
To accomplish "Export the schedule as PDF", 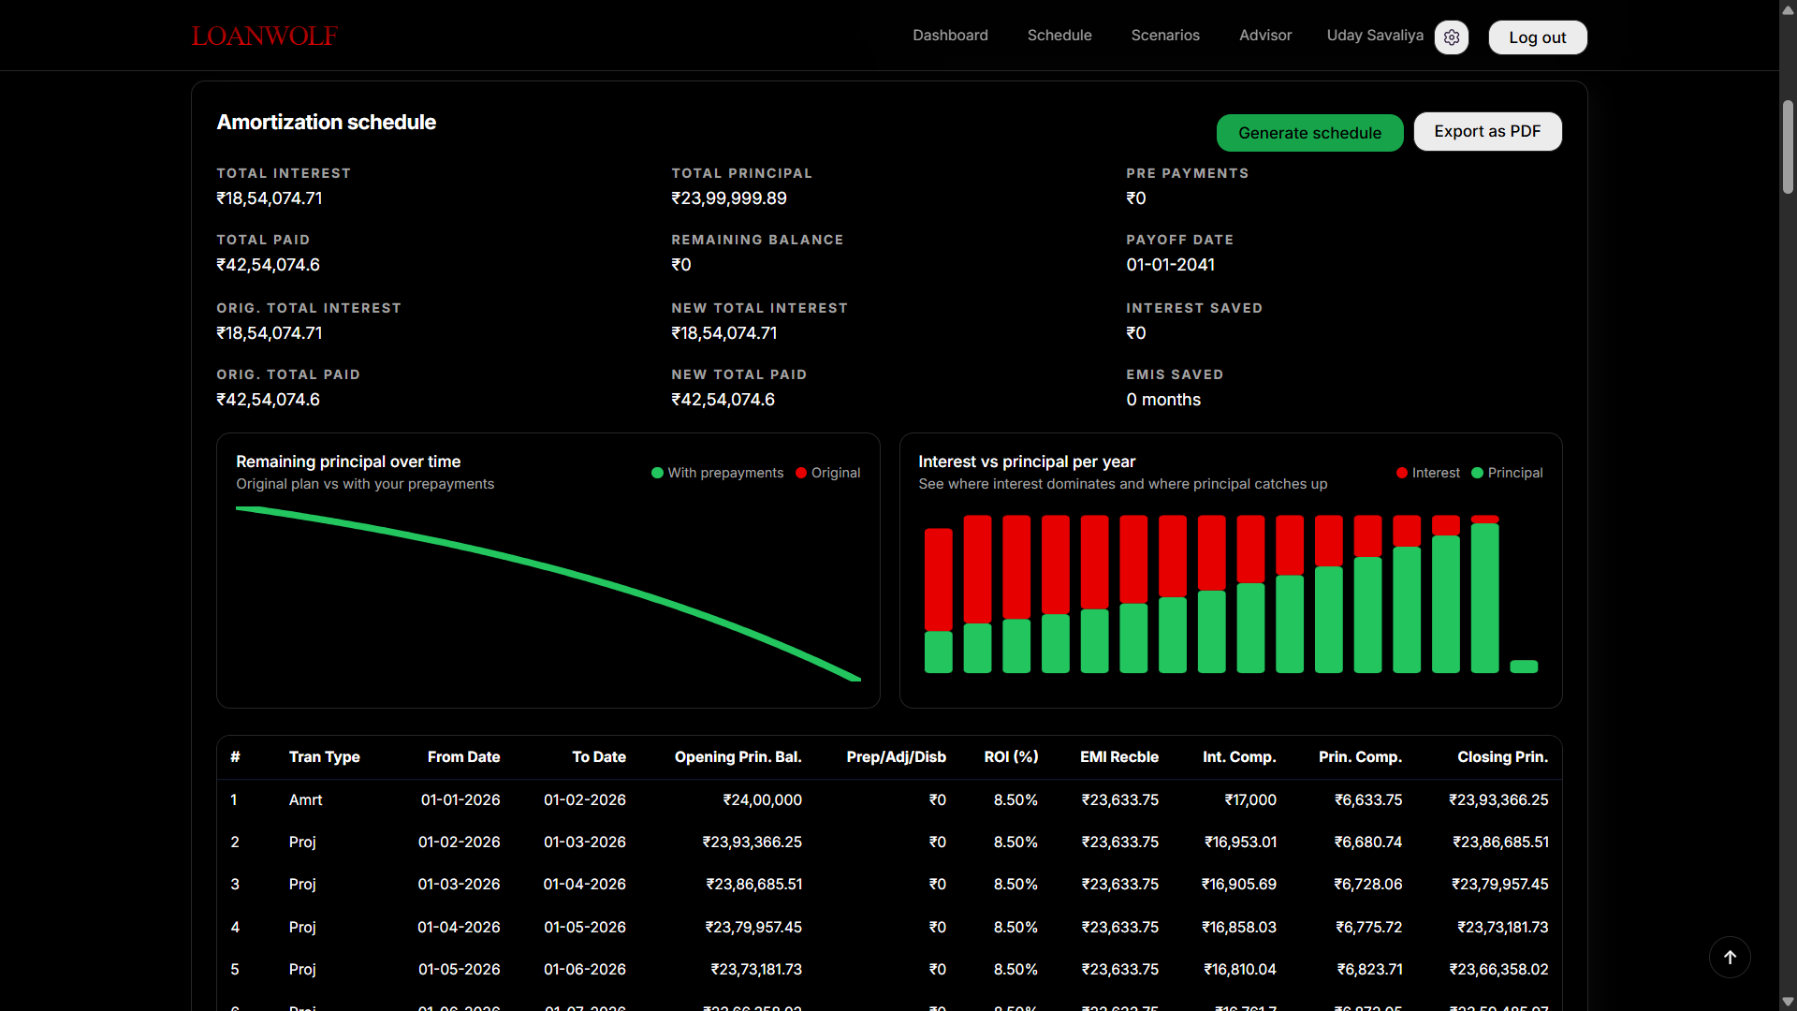I will click(1487, 132).
